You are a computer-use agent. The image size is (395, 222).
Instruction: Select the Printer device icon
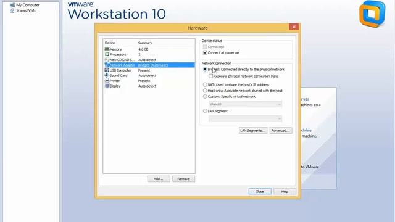tap(107, 81)
